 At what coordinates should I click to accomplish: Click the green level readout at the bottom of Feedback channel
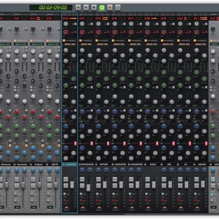(33, 208)
